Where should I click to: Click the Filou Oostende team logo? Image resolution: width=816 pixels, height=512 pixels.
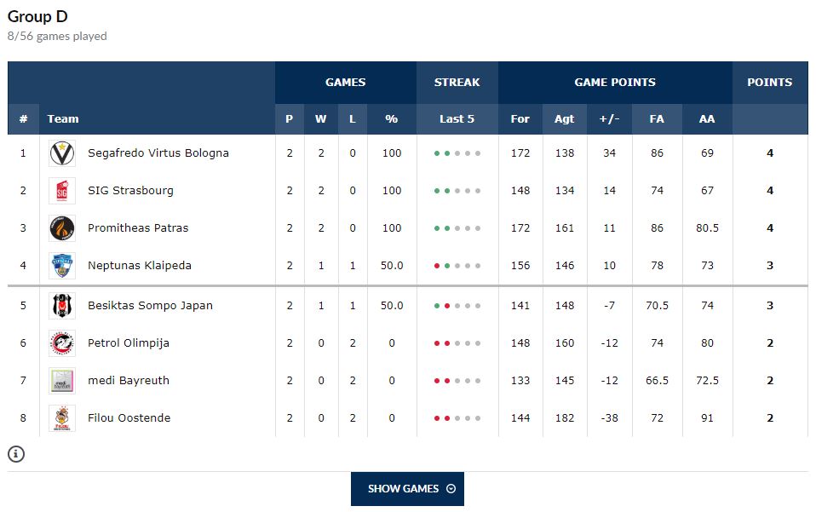62,418
